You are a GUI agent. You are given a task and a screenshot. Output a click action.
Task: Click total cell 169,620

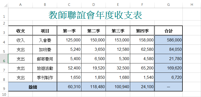(169, 68)
